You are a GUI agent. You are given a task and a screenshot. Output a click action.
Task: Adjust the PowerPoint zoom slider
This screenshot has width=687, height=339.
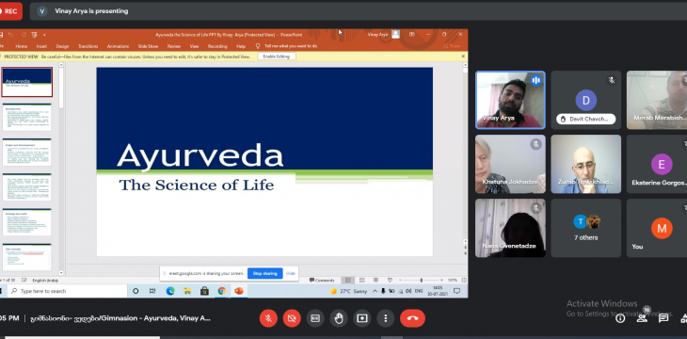421,280
